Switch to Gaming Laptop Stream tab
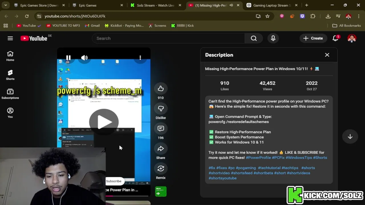The height and width of the screenshot is (205, 365). 272,5
